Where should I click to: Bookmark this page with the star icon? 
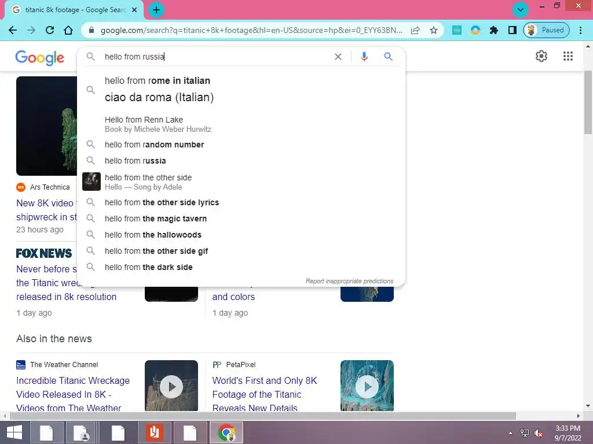(434, 30)
